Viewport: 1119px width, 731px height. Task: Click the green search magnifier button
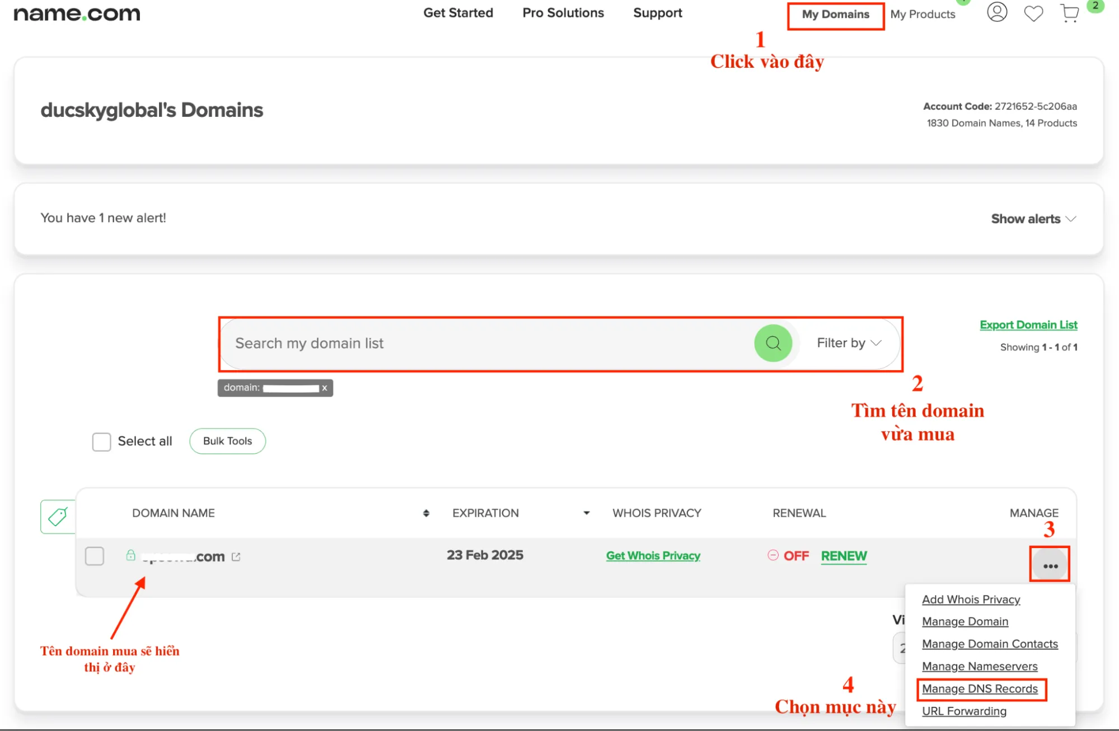773,343
